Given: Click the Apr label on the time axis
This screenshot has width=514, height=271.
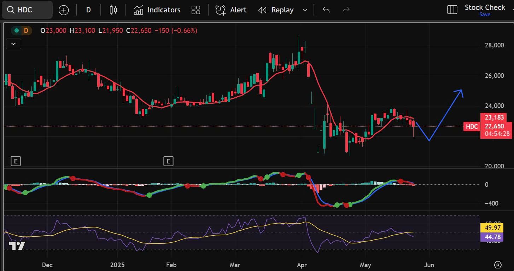Looking at the screenshot, I should [302, 265].
